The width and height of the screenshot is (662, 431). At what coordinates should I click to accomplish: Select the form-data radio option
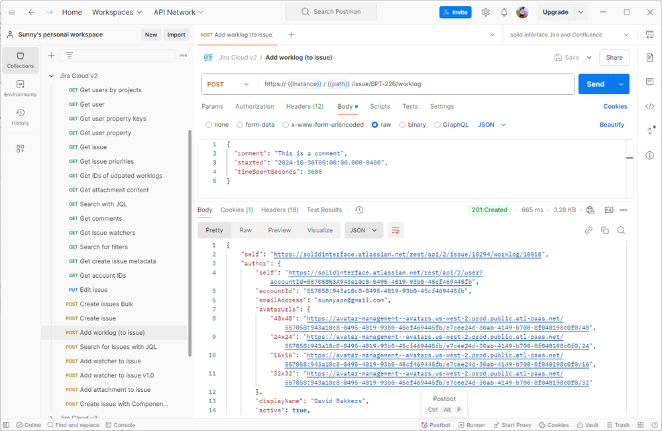[240, 125]
